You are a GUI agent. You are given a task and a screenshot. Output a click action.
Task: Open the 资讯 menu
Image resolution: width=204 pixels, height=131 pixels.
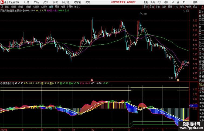46,2
